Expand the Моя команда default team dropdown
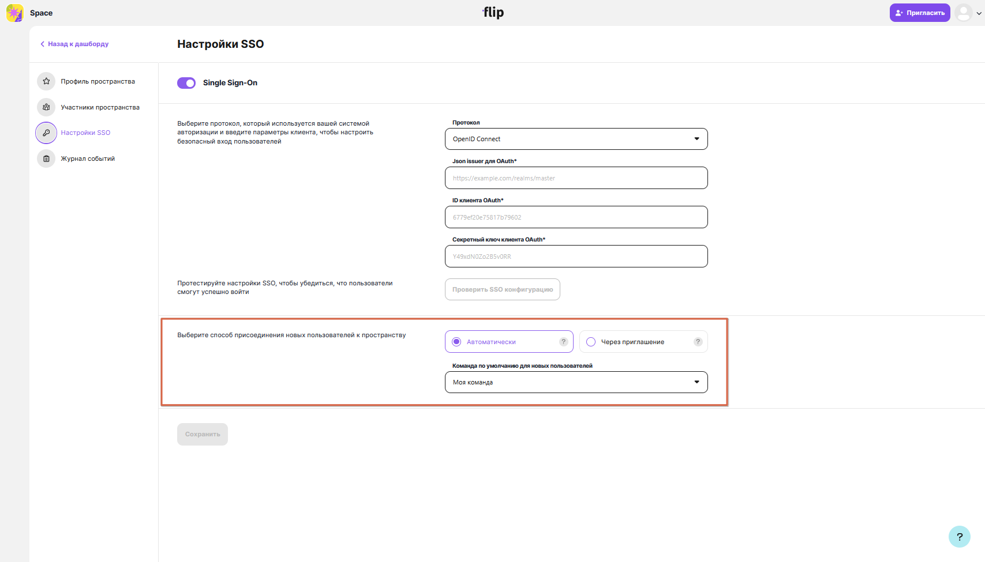This screenshot has width=985, height=562. pyautogui.click(x=576, y=382)
